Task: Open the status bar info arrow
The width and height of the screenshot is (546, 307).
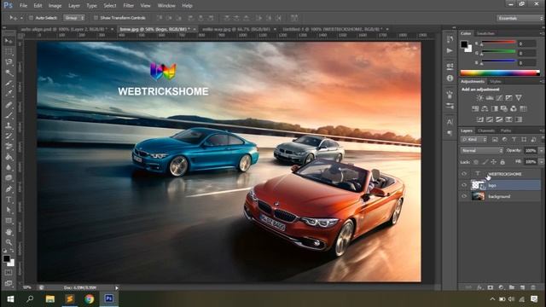Action: click(x=117, y=288)
